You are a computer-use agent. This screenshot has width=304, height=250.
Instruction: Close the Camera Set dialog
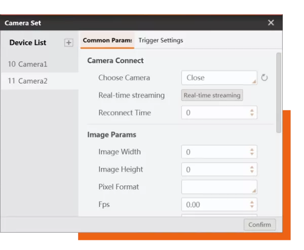[x=271, y=23]
